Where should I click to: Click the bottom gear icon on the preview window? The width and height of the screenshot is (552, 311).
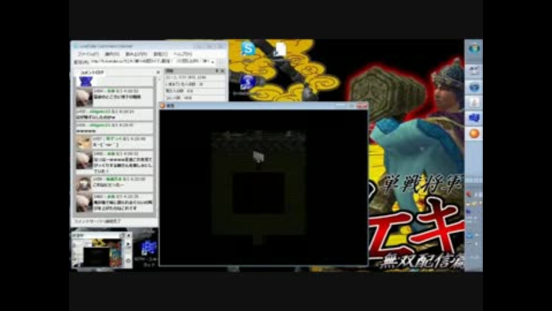[128, 261]
